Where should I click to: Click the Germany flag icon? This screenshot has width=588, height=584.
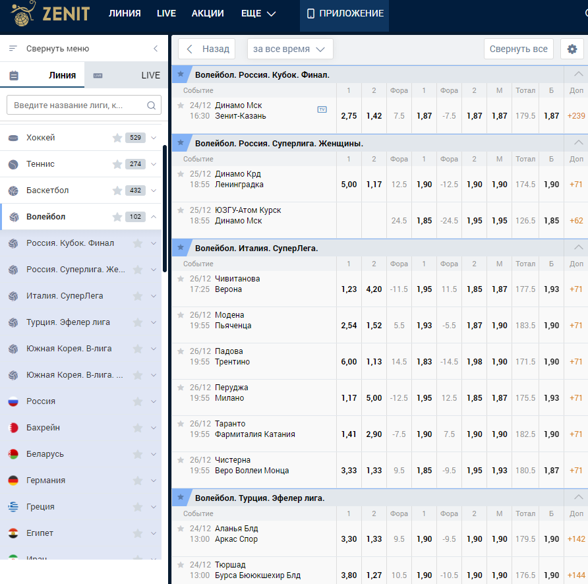(x=13, y=481)
